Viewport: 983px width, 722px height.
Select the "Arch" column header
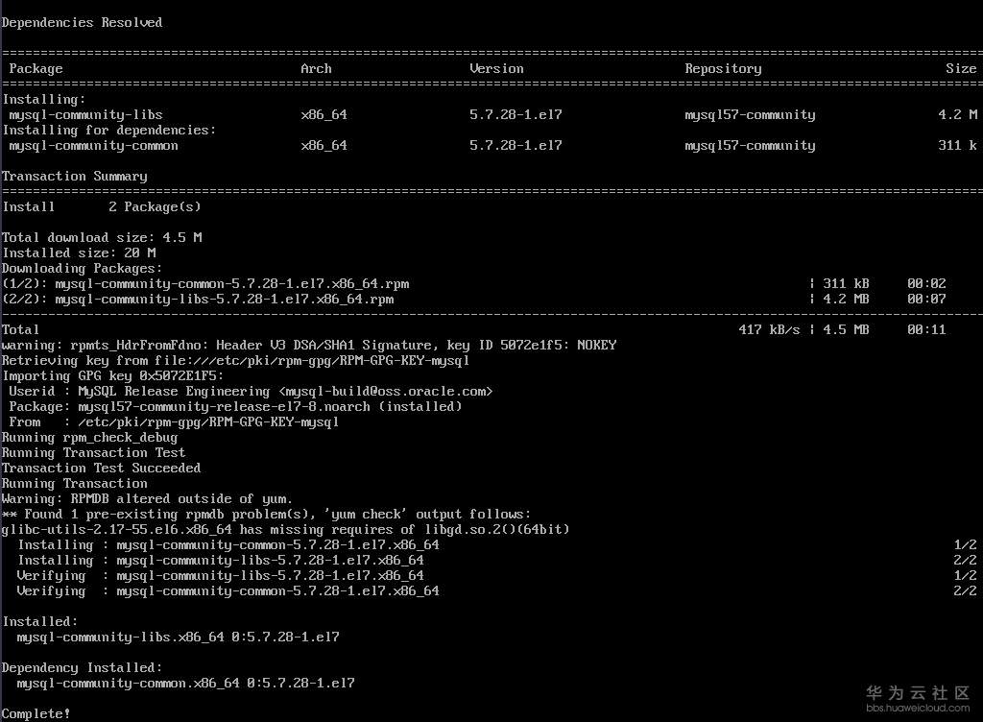tap(316, 69)
